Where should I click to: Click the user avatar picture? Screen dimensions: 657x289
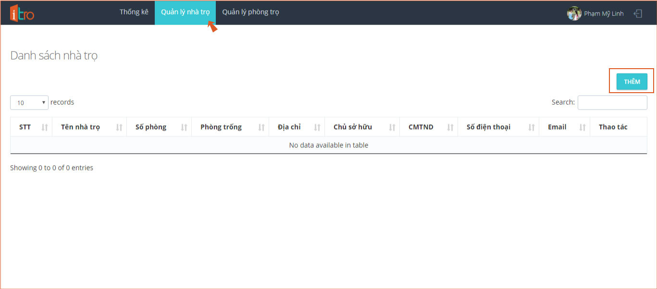click(574, 13)
